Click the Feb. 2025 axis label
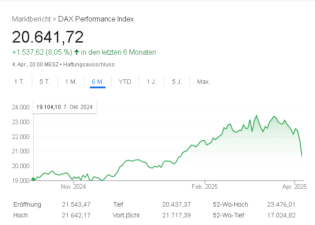Screen dimensions: 315x225 pos(204,186)
